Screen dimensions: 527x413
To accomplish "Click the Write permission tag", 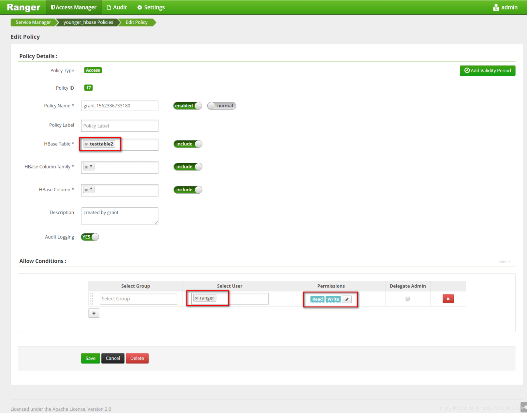I will click(333, 299).
